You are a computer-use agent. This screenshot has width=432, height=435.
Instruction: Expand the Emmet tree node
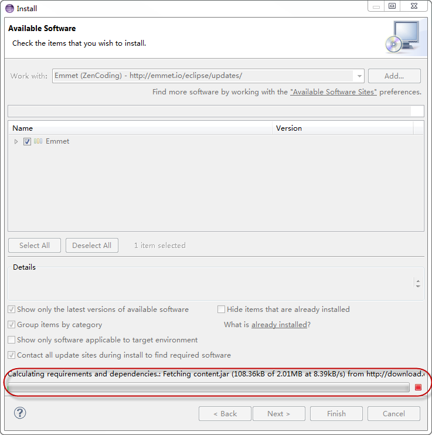(x=16, y=141)
